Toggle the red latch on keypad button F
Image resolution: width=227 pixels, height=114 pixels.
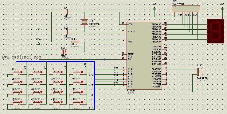[x=82, y=102]
